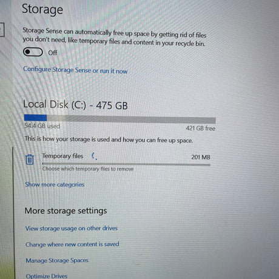
Task: Open Configure Storage Sense or run it now
Action: (x=75, y=70)
